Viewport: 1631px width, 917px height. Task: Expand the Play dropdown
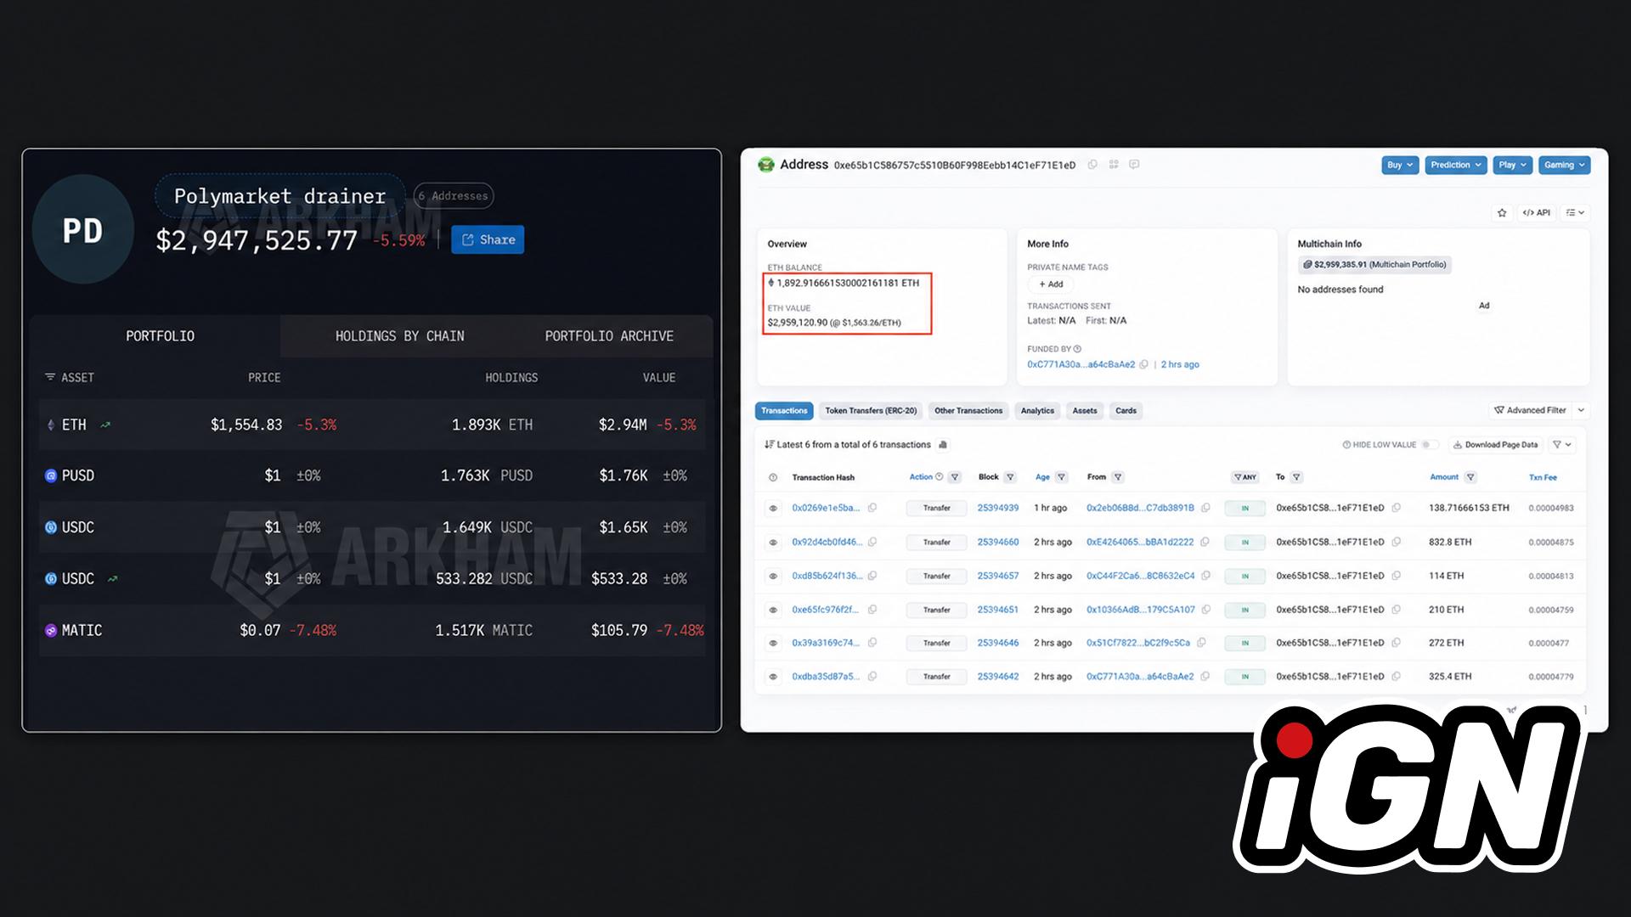[x=1513, y=165]
